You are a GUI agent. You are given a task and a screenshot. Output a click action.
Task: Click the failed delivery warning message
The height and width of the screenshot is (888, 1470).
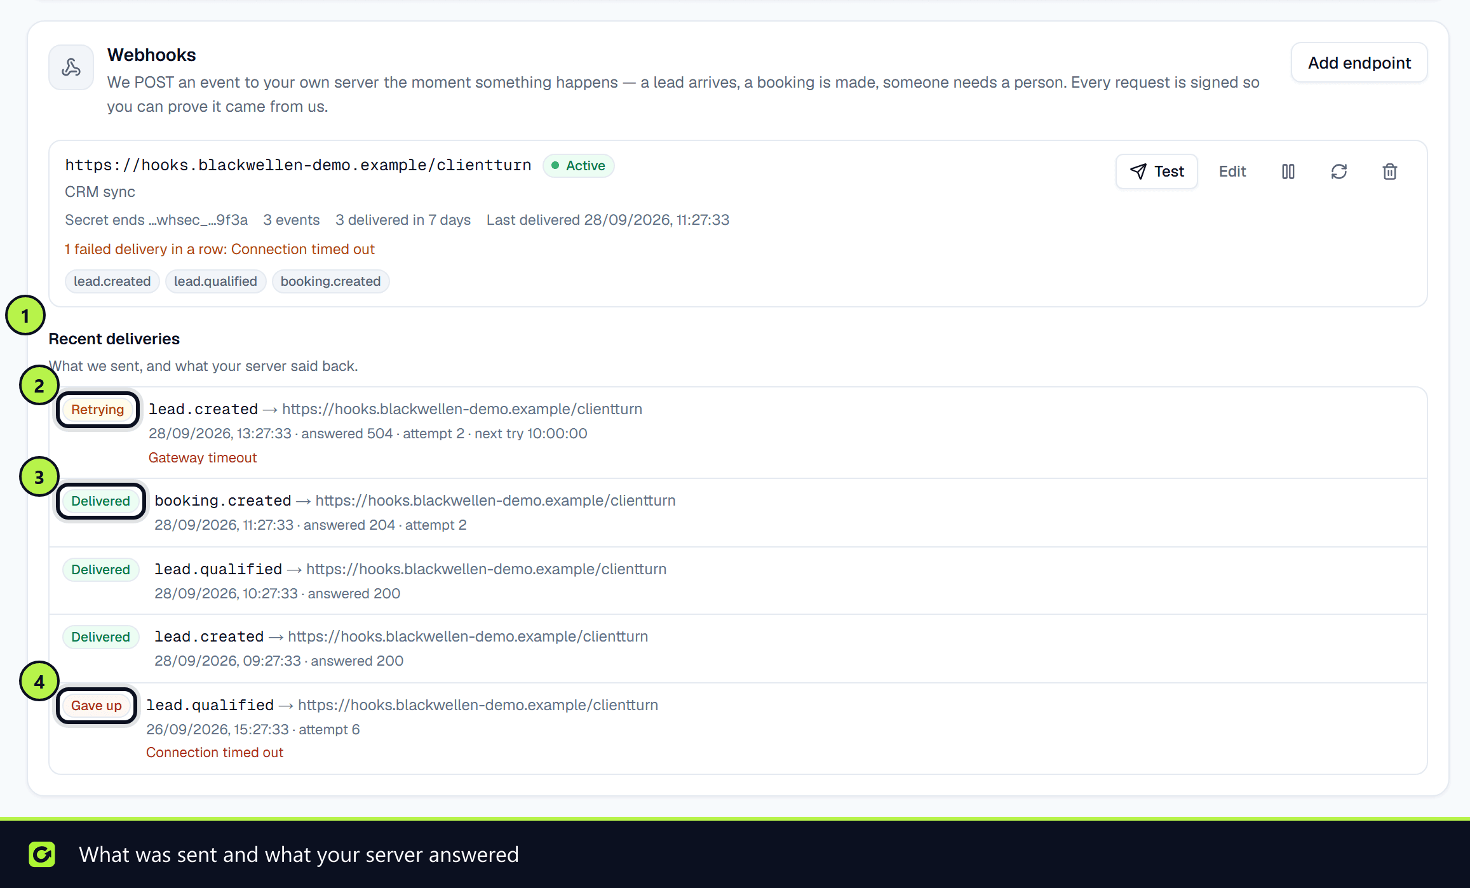pos(220,249)
